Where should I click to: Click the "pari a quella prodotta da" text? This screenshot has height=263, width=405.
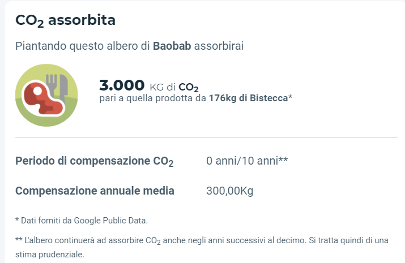coord(153,98)
